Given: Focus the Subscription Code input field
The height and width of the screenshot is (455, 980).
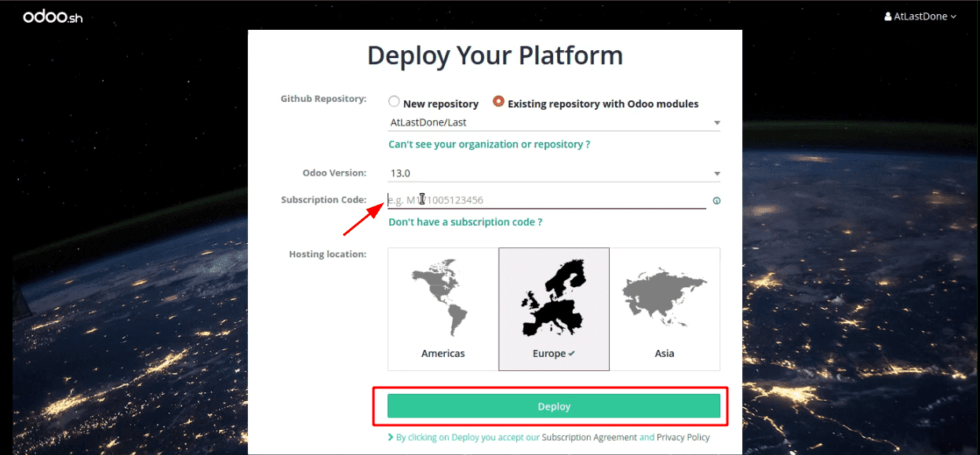Looking at the screenshot, I should [x=547, y=200].
